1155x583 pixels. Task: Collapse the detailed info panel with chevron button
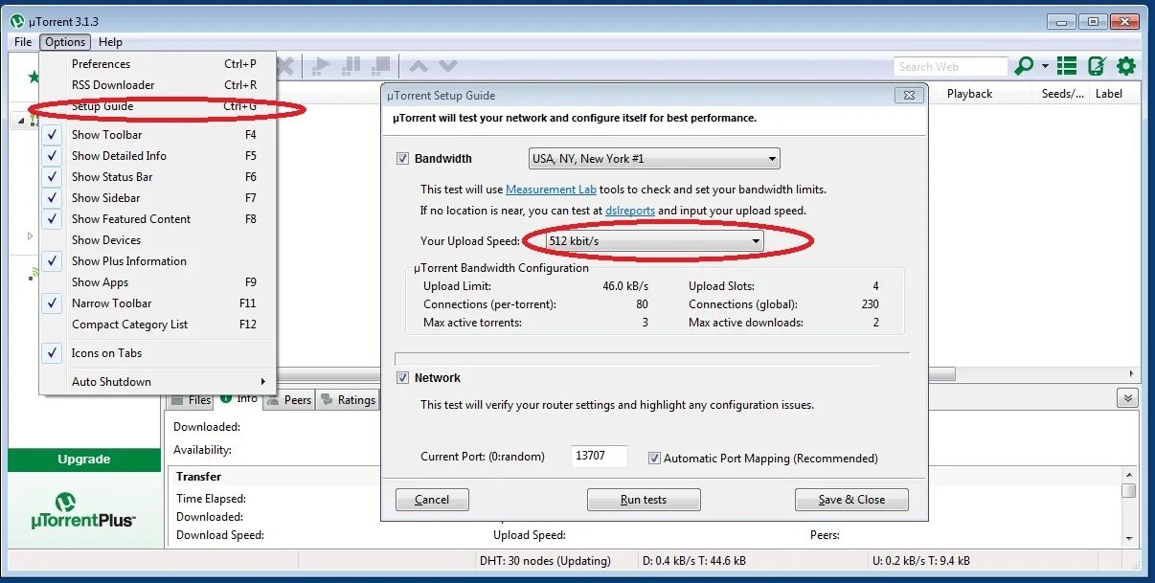coord(1128,398)
